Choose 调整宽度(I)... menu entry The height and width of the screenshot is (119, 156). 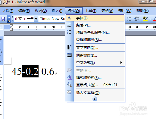(95, 55)
